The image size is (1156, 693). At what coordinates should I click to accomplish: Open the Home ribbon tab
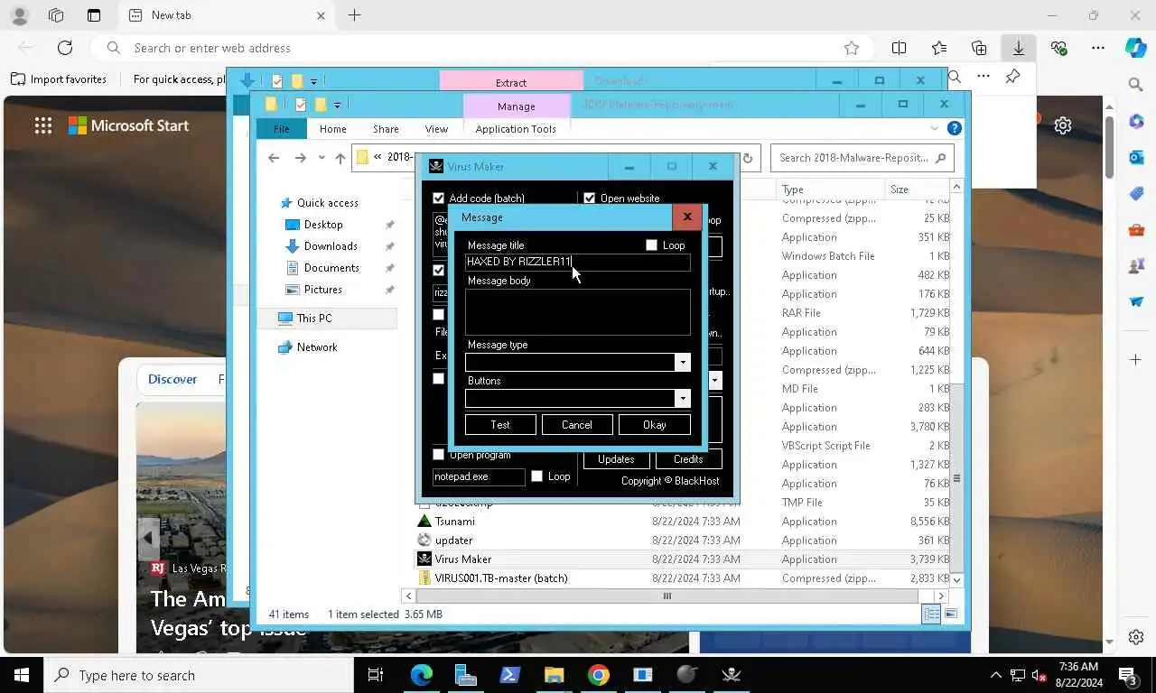332,129
